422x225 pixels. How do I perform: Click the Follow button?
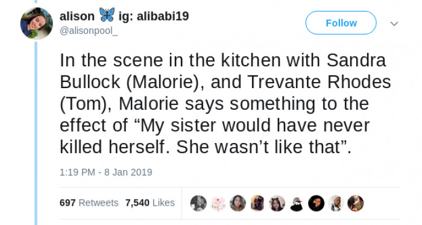pyautogui.click(x=341, y=23)
